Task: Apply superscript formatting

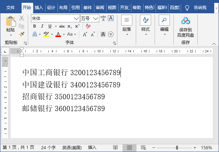Action: [x=77, y=26]
